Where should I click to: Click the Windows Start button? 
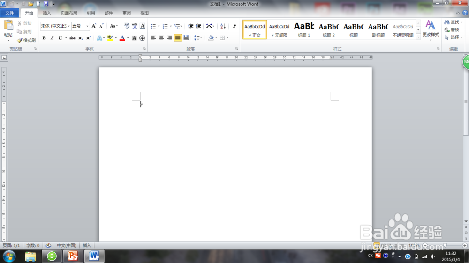9,256
